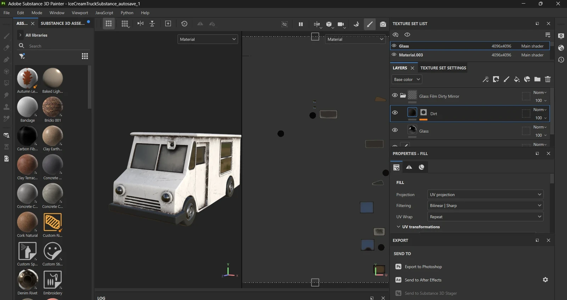Select the Material picker eyedropper tool
The width and height of the screenshot is (567, 300).
tap(6, 119)
